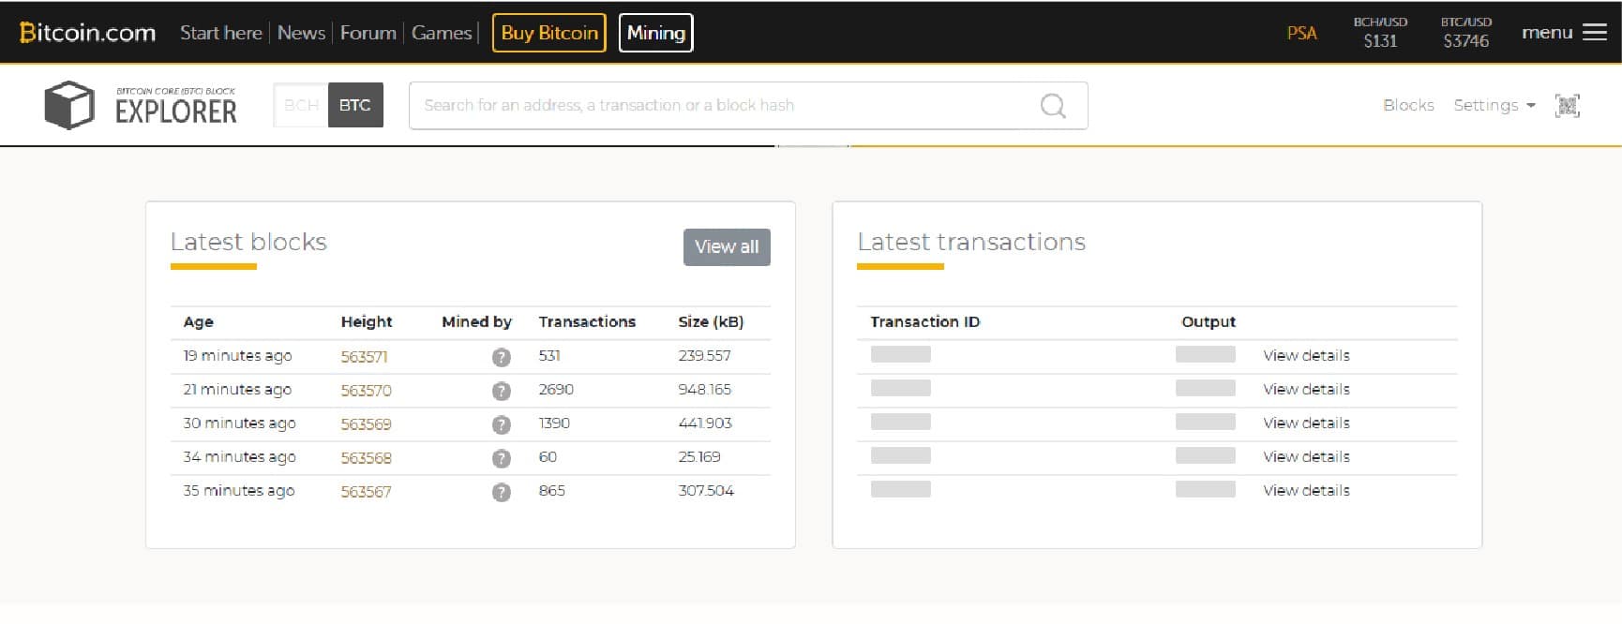The image size is (1622, 624).
Task: View details of the third latest transaction
Action: (1306, 423)
